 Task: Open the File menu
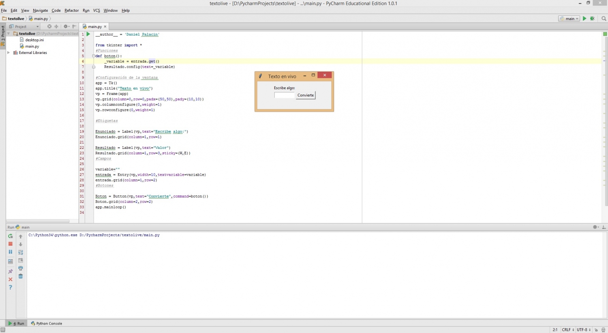4,11
